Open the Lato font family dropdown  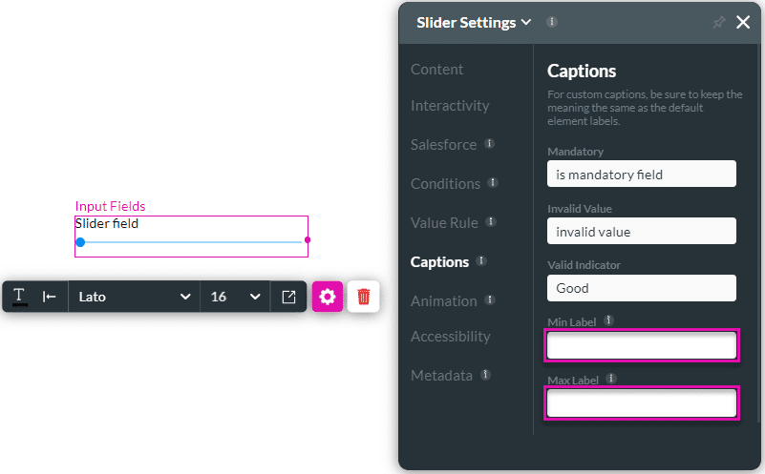134,297
